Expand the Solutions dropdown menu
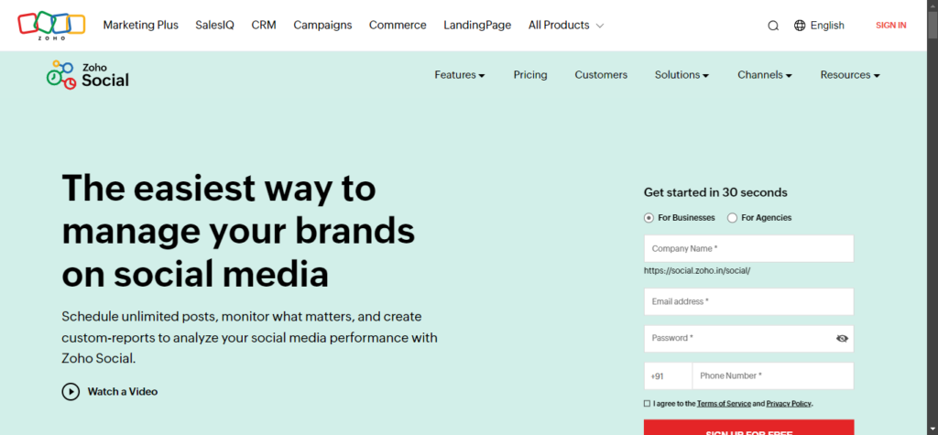Viewport: 938px width, 435px height. tap(682, 75)
